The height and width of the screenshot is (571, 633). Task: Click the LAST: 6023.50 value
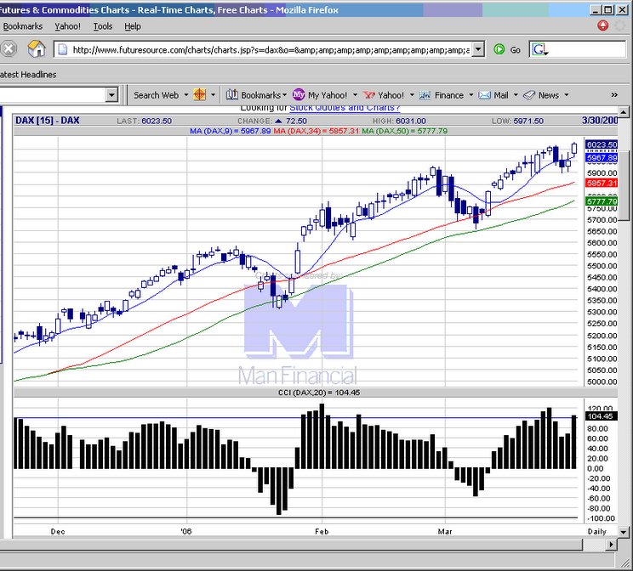point(144,121)
